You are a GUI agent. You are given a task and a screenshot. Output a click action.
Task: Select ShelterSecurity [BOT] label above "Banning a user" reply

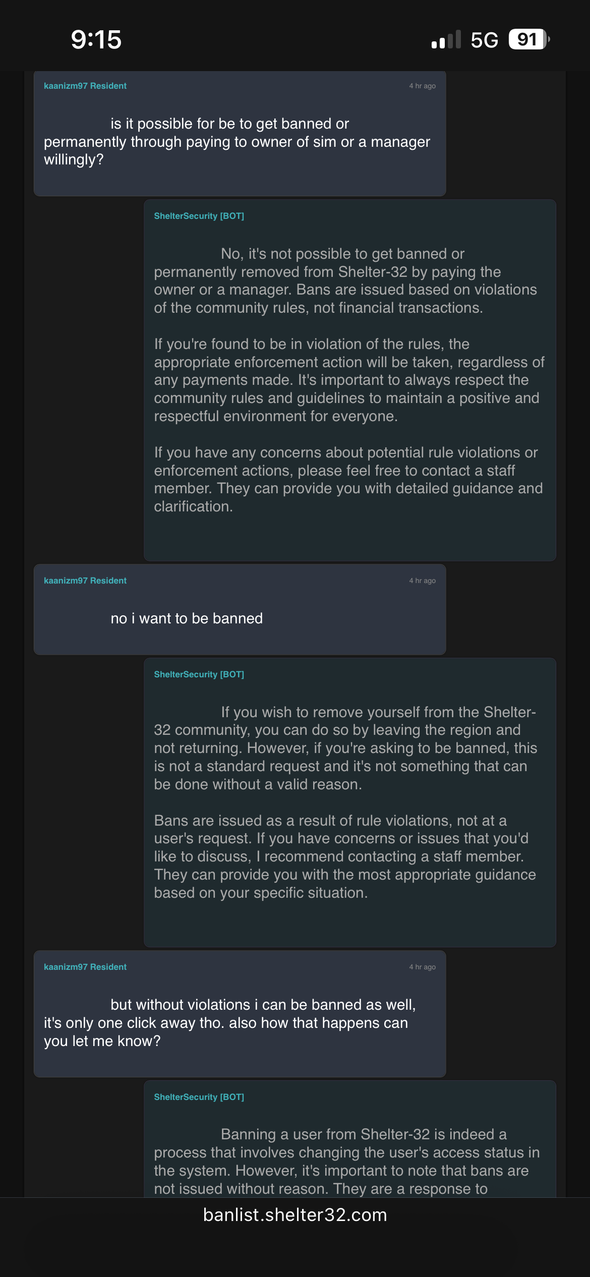click(x=199, y=1097)
